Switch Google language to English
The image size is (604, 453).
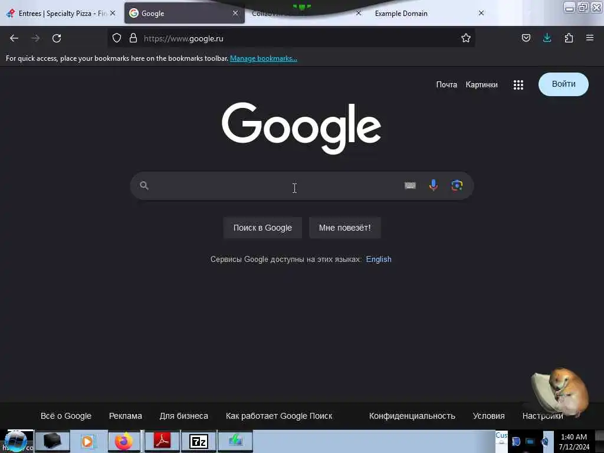click(x=379, y=260)
